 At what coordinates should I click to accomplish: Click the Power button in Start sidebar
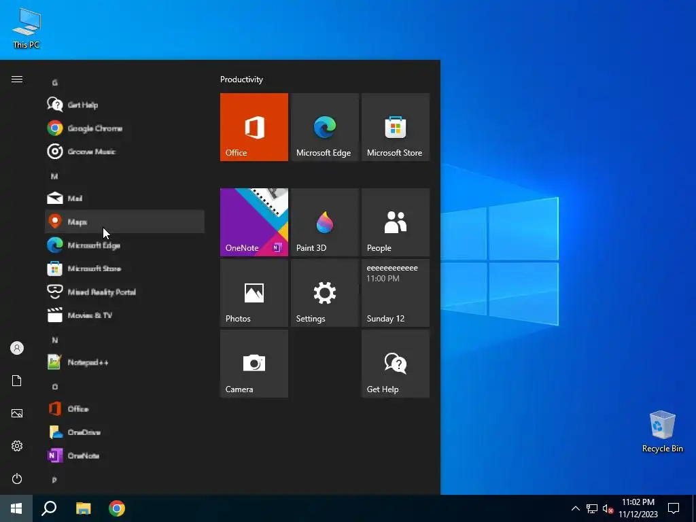[x=17, y=478]
